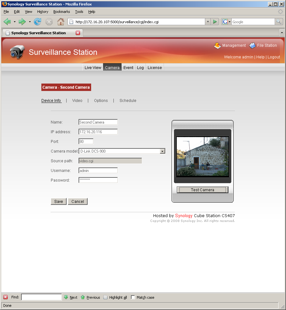Click the Test Camera button
286x310 pixels.
[x=202, y=190]
